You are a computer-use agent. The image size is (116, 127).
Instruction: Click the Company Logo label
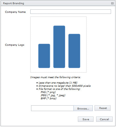click(x=15, y=45)
